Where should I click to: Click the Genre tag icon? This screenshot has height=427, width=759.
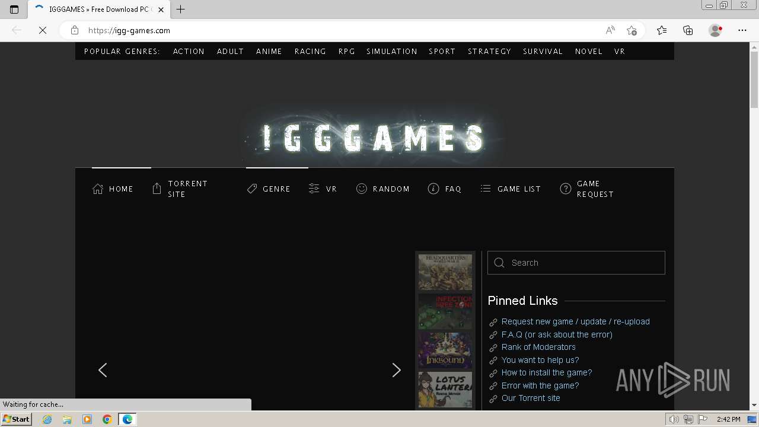tap(252, 189)
